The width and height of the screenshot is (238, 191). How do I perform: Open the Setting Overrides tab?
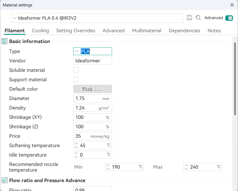[76, 31]
